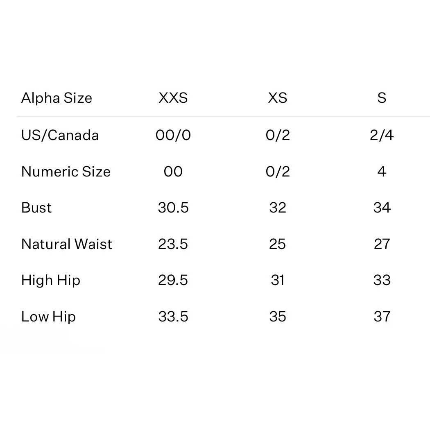The height and width of the screenshot is (430, 430).
Task: Click the Natural Waist row label
Action: coord(66,244)
